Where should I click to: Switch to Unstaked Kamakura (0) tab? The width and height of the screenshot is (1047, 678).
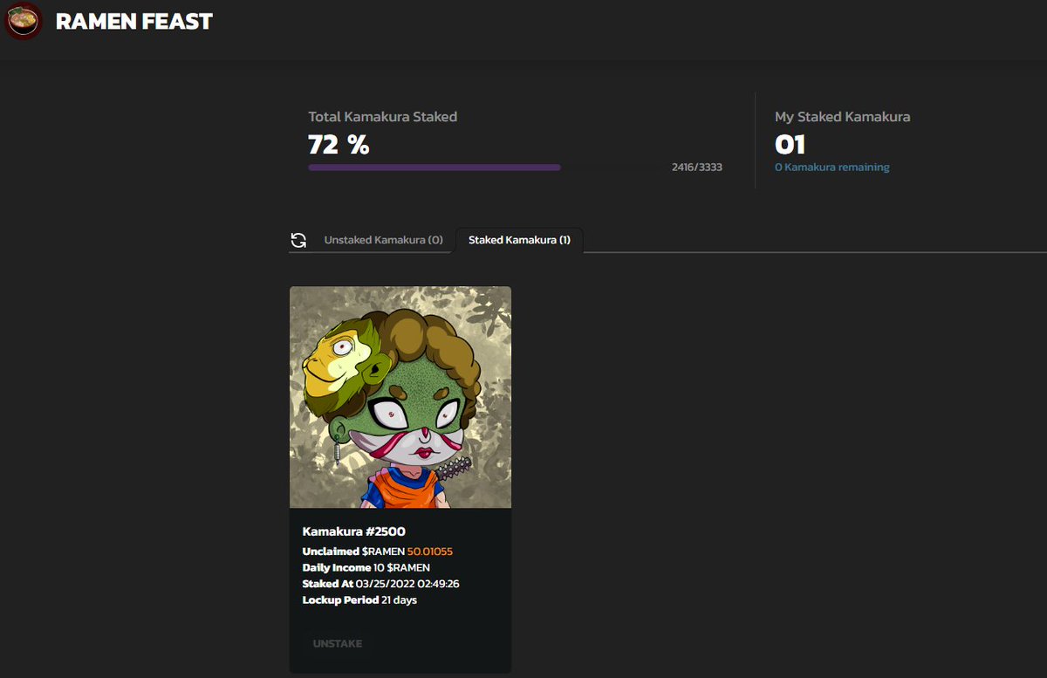[x=383, y=240]
